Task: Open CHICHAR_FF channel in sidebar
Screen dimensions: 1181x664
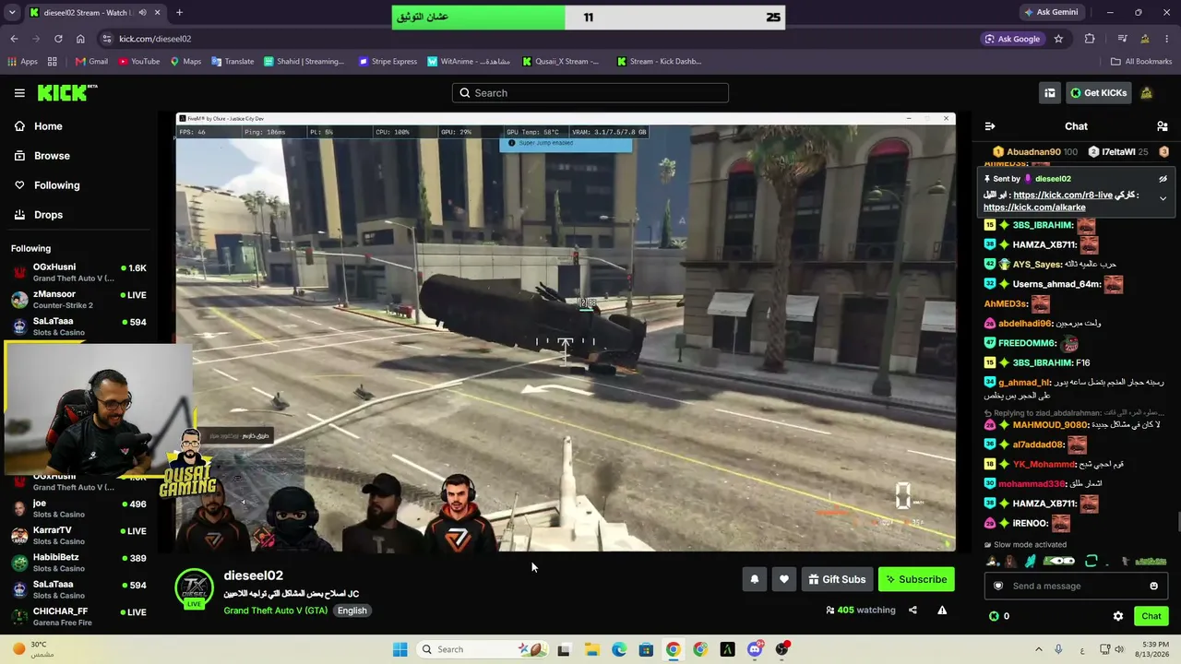Action: click(78, 615)
